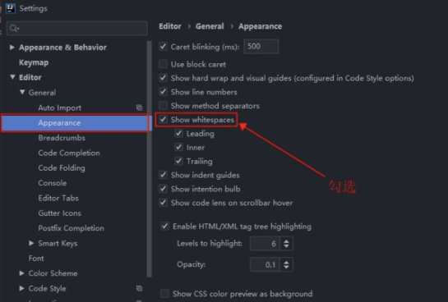Collapse the Editor tree node
This screenshot has width=448, height=302.
click(x=12, y=77)
